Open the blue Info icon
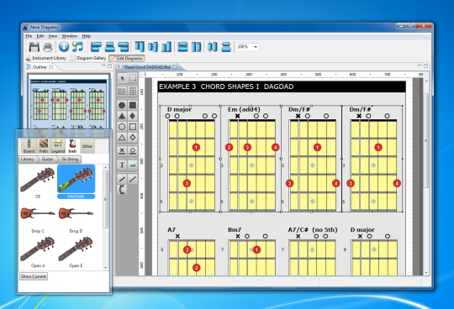The height and width of the screenshot is (309, 454). tap(64, 46)
